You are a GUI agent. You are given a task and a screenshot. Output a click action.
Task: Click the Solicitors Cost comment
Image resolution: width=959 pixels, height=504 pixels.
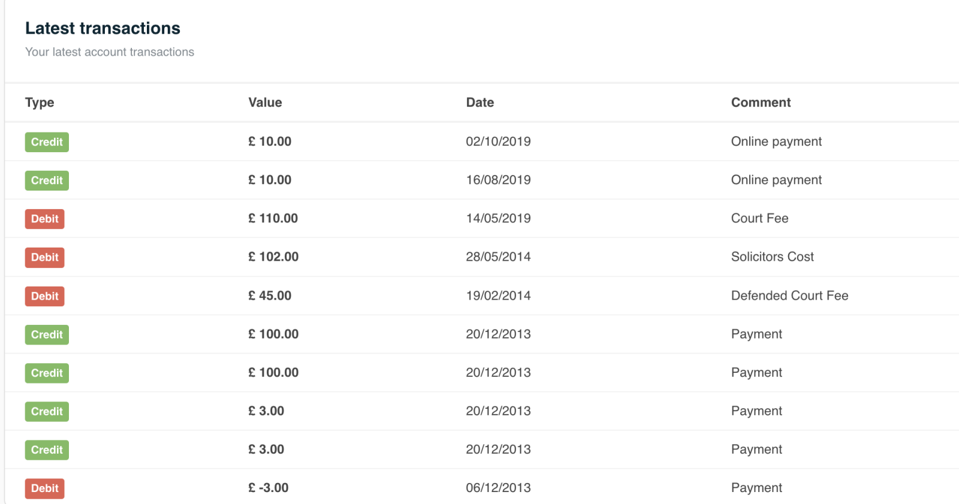pyautogui.click(x=772, y=256)
